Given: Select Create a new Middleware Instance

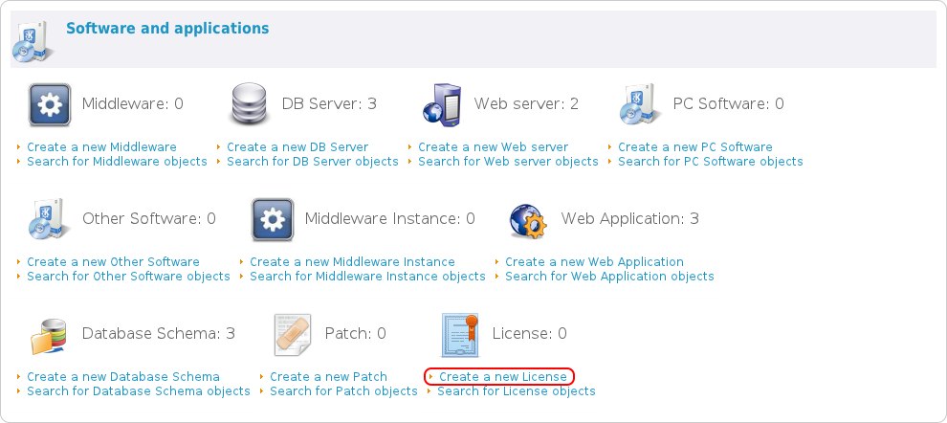Looking at the screenshot, I should click(352, 262).
